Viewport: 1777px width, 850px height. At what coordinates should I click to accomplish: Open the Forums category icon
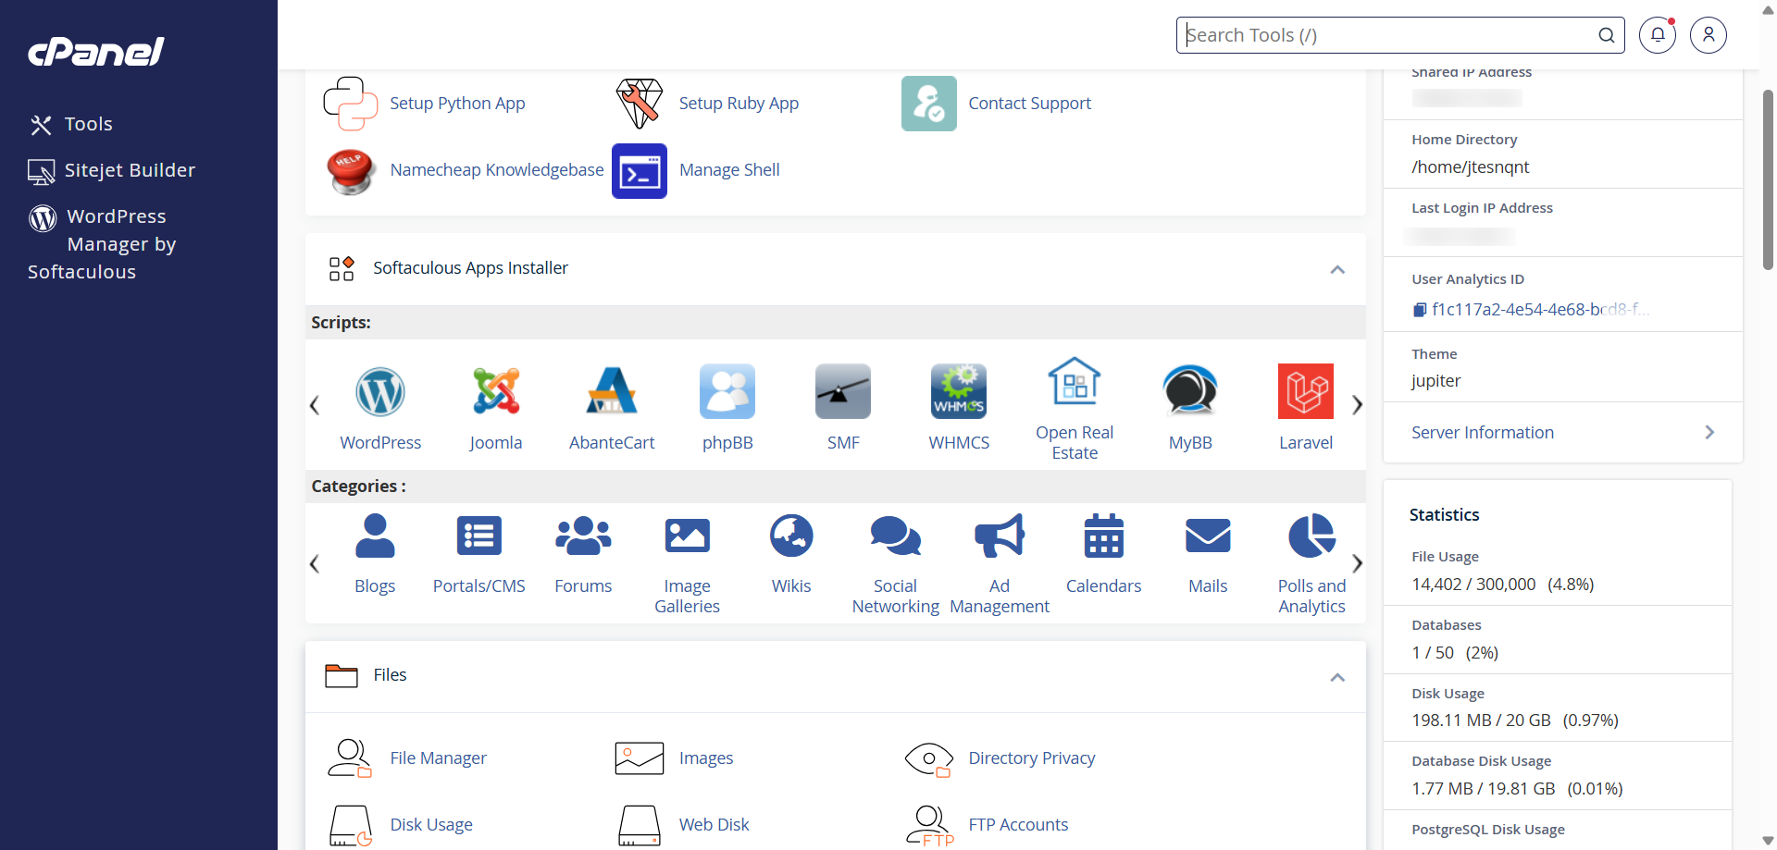[x=583, y=536]
